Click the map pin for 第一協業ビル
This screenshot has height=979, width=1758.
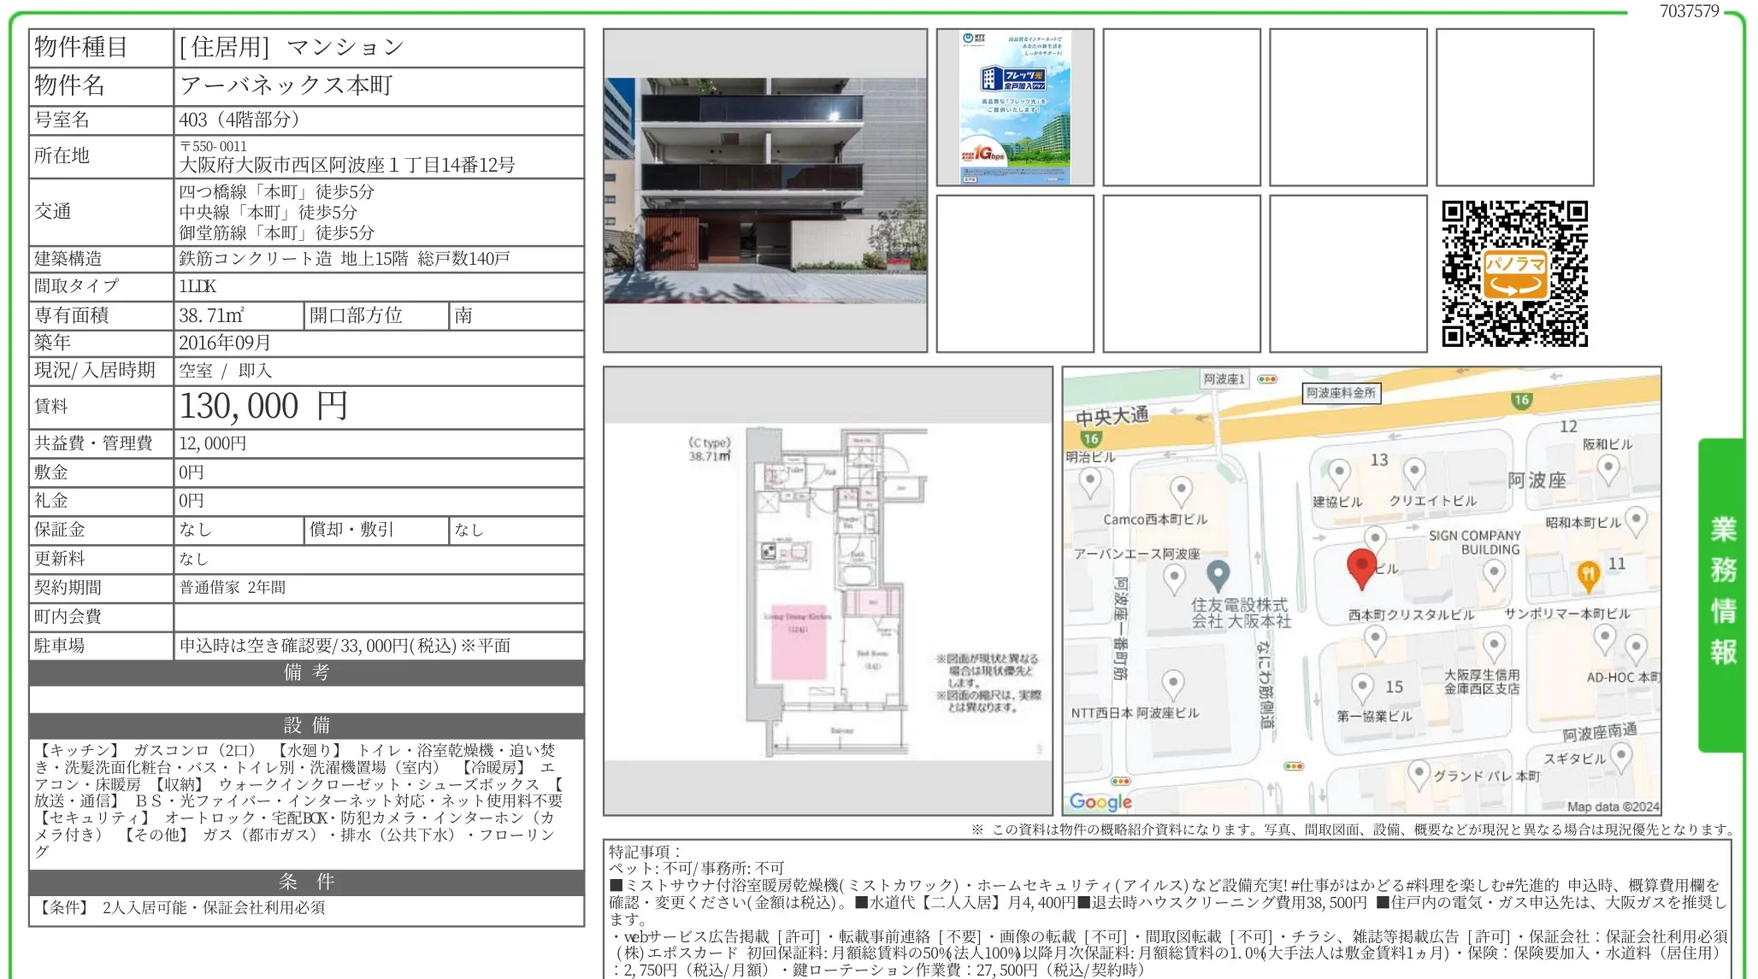coord(1363,688)
